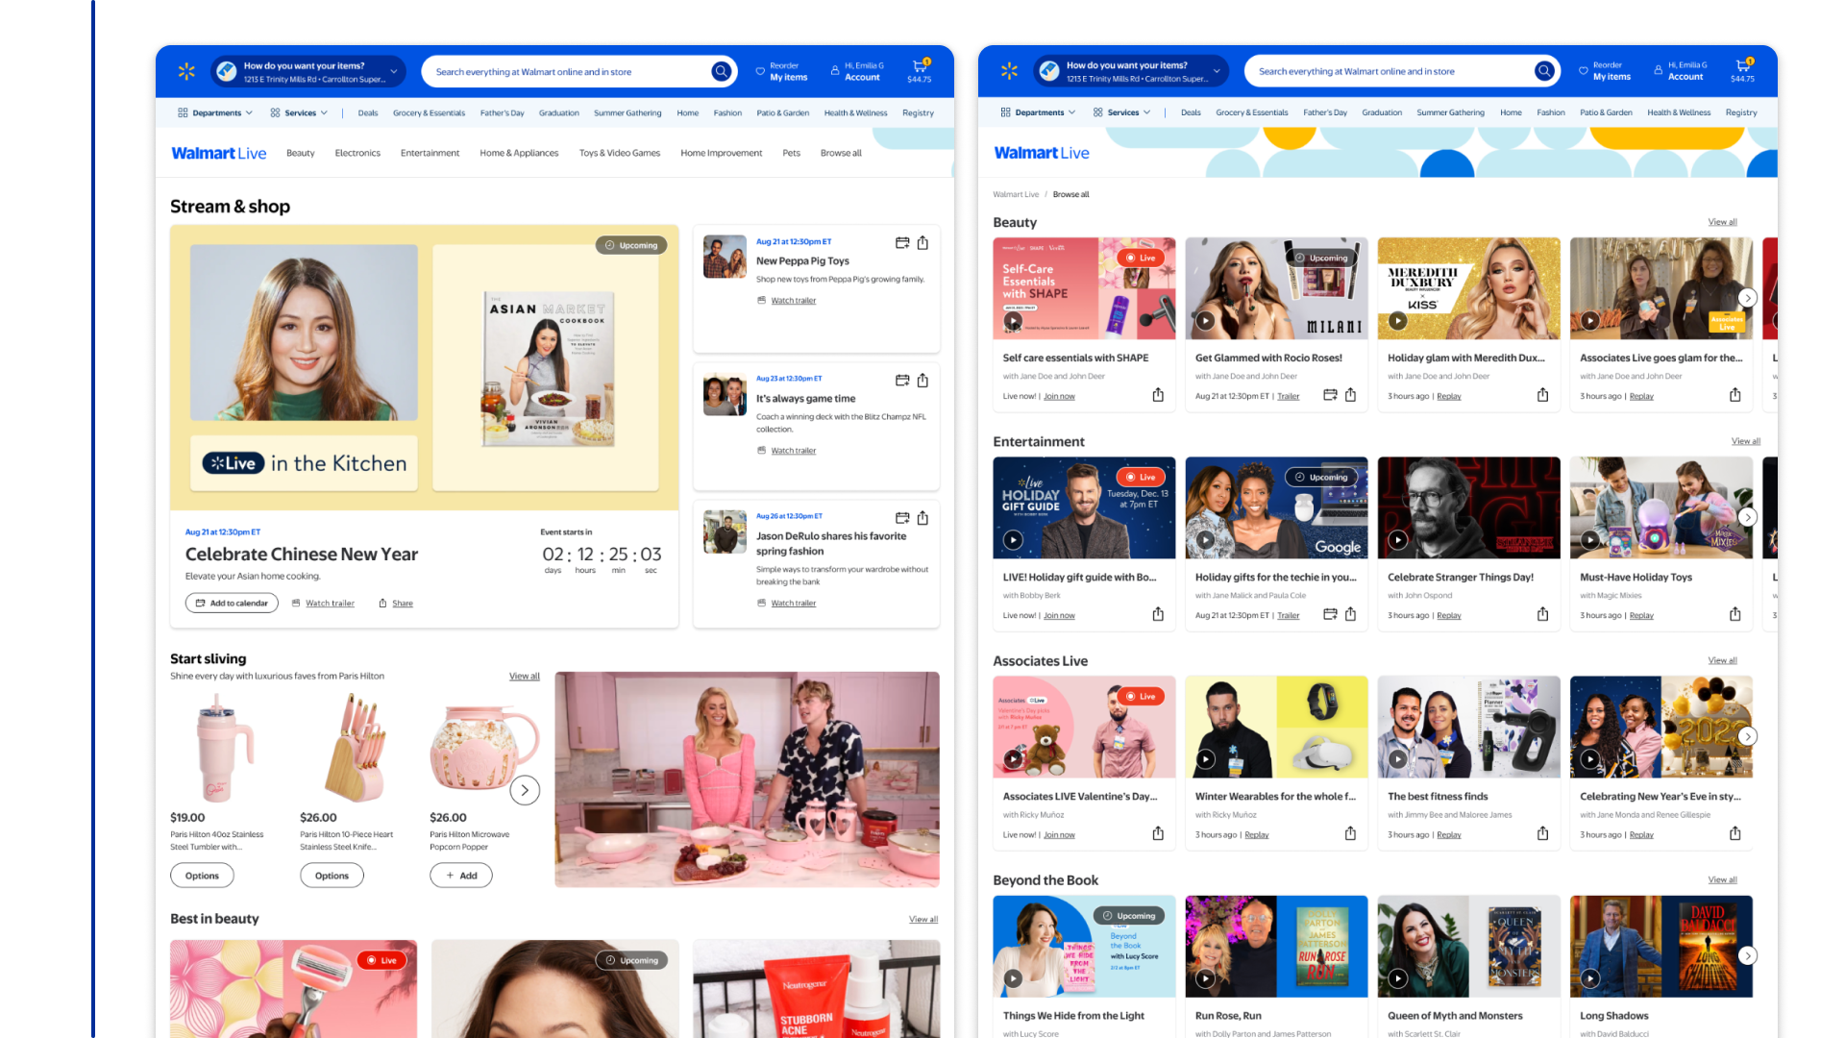Expand delivery location dropdown in right window
This screenshot has height=1038, width=1845.
[x=1218, y=71]
